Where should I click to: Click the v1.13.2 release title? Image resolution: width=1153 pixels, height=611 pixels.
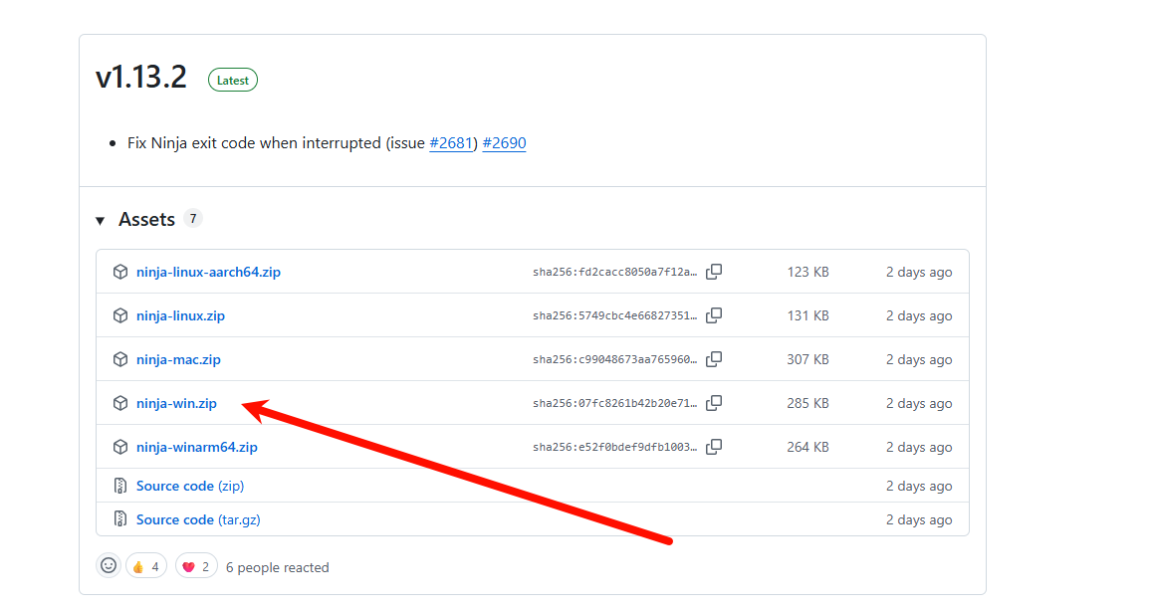tap(141, 78)
